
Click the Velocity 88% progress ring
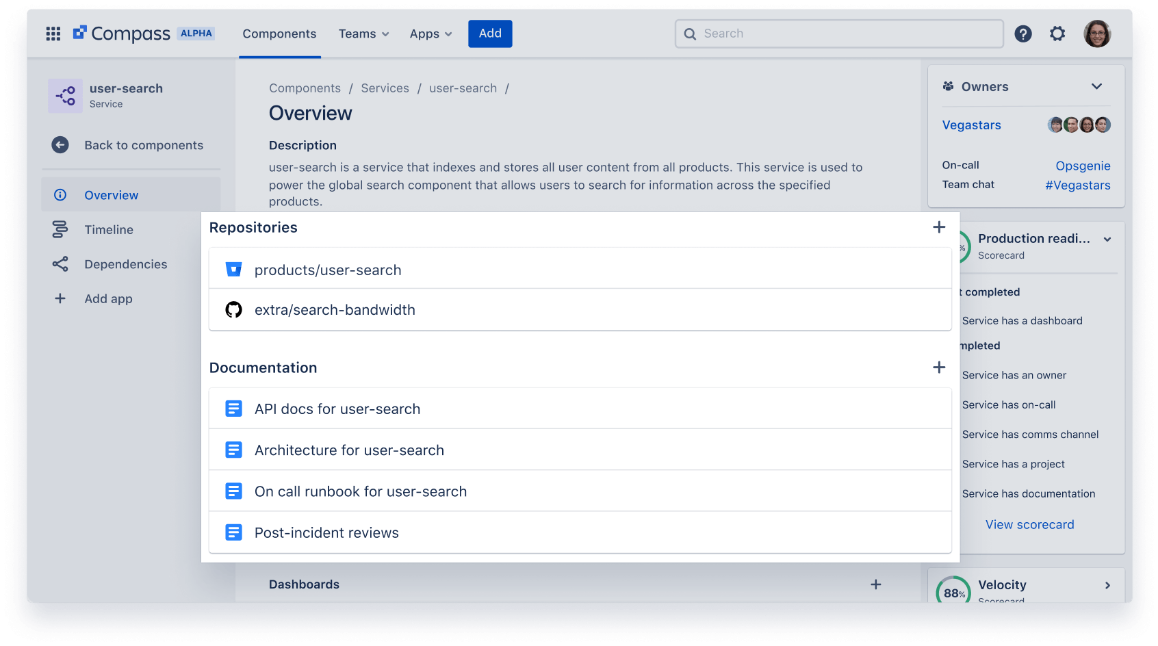coord(954,592)
